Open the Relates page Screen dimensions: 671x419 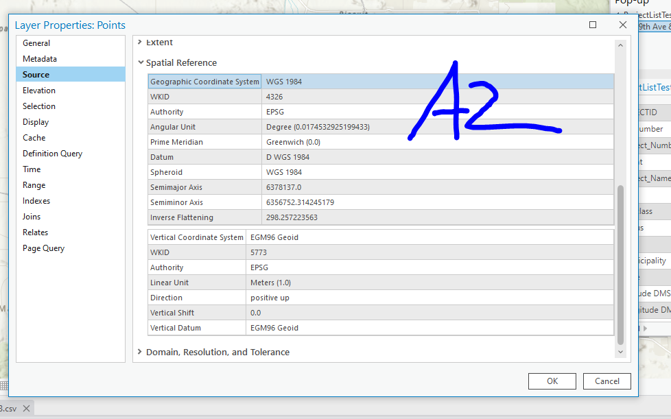click(x=71, y=232)
